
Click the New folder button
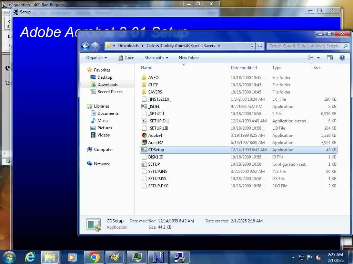click(189, 58)
